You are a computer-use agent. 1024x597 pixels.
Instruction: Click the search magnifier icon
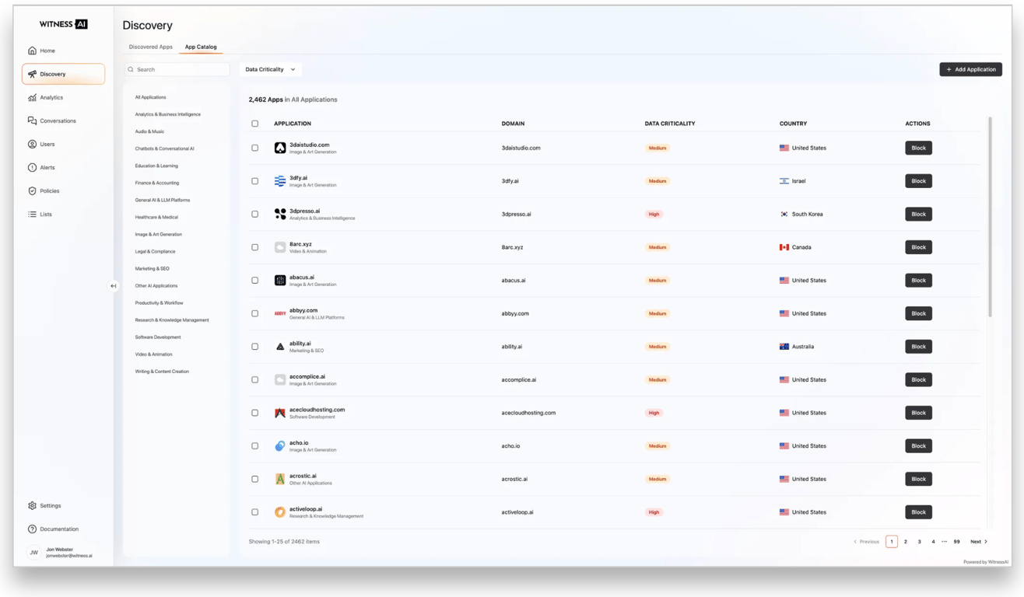click(x=131, y=70)
